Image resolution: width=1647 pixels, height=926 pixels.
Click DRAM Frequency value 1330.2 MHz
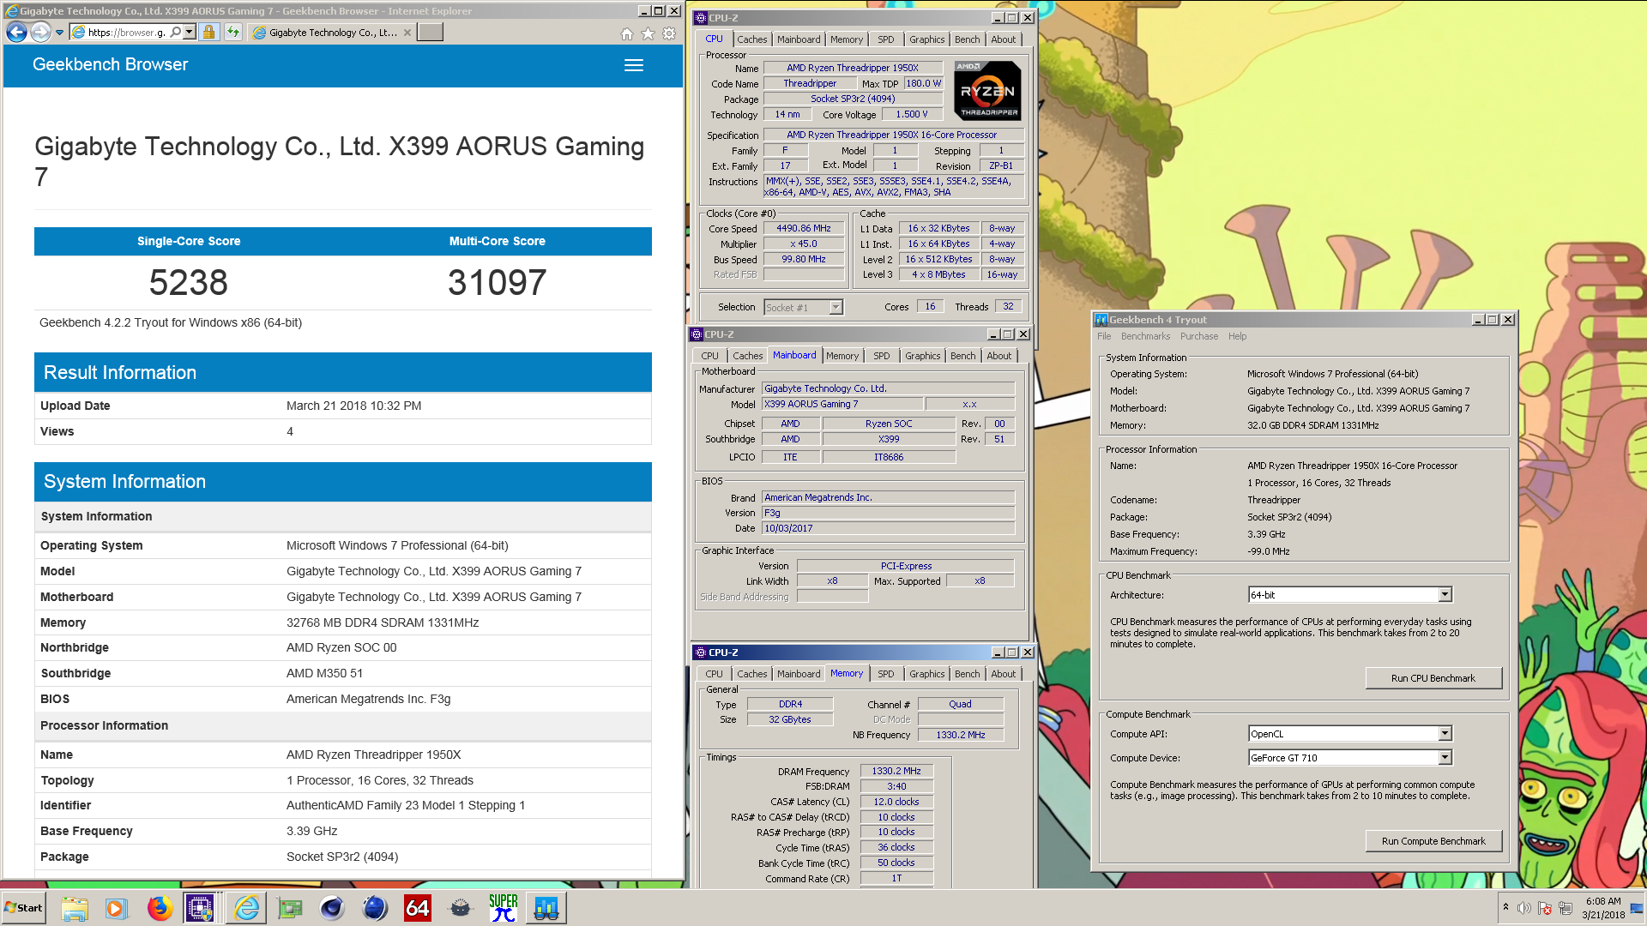pos(896,772)
